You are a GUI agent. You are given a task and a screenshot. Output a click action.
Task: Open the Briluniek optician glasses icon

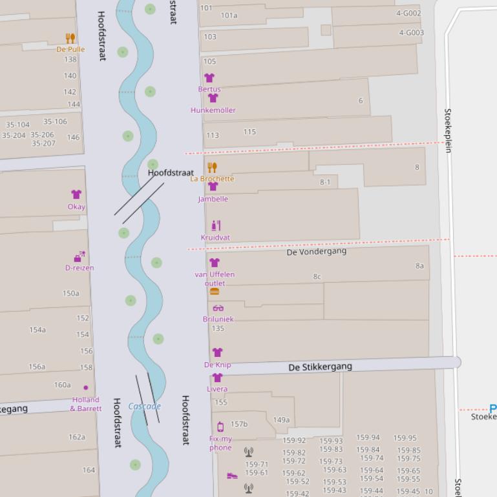click(218, 309)
